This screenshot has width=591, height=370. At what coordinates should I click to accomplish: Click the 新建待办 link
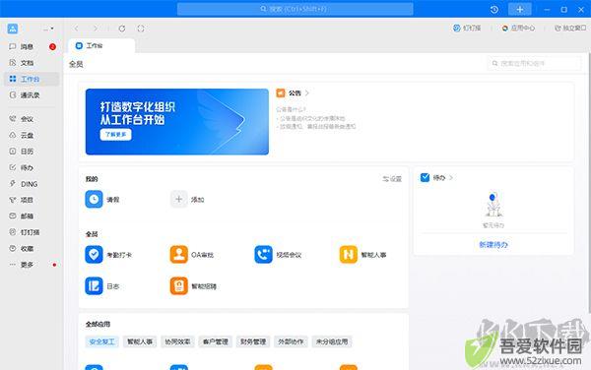(493, 245)
